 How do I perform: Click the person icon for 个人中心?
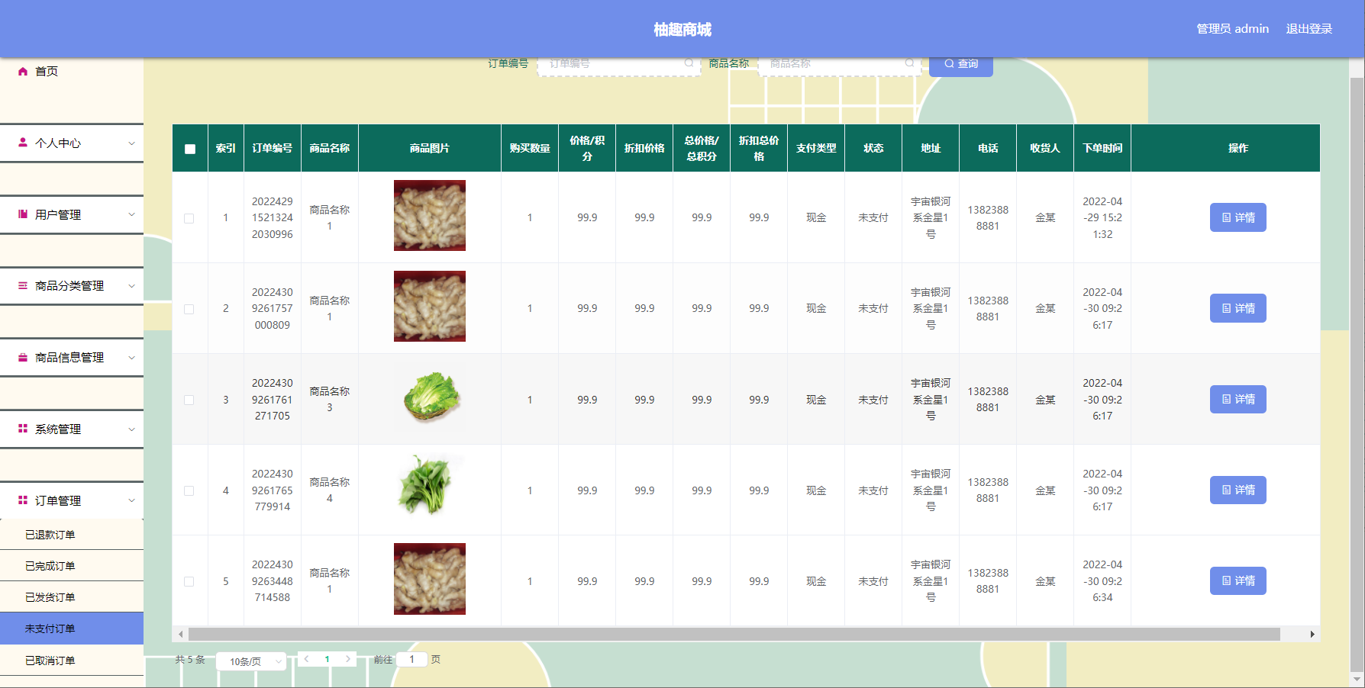coord(23,143)
